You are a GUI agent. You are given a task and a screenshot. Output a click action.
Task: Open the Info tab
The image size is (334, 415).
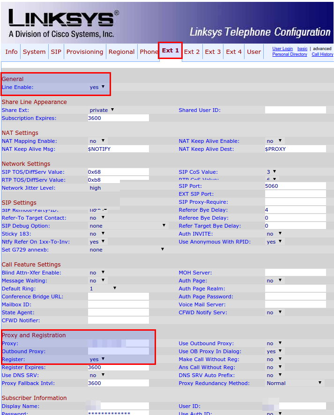pyautogui.click(x=11, y=52)
